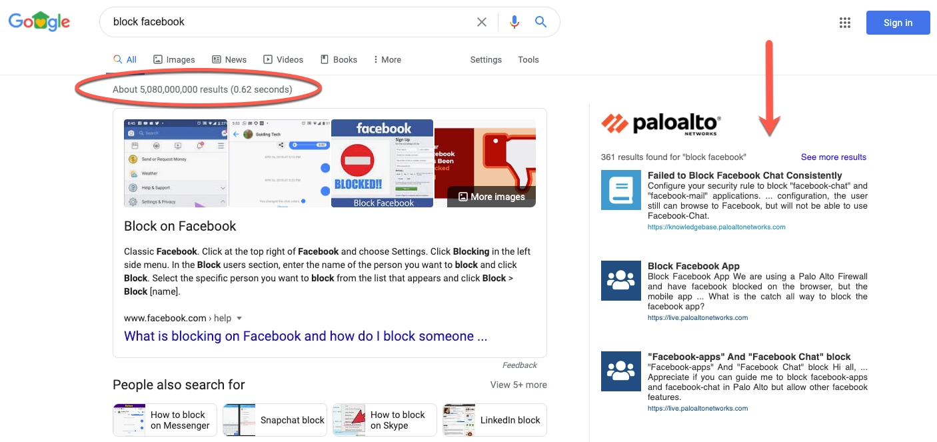Sign in to Google account
Viewport: 937px width, 442px height.
pos(898,23)
